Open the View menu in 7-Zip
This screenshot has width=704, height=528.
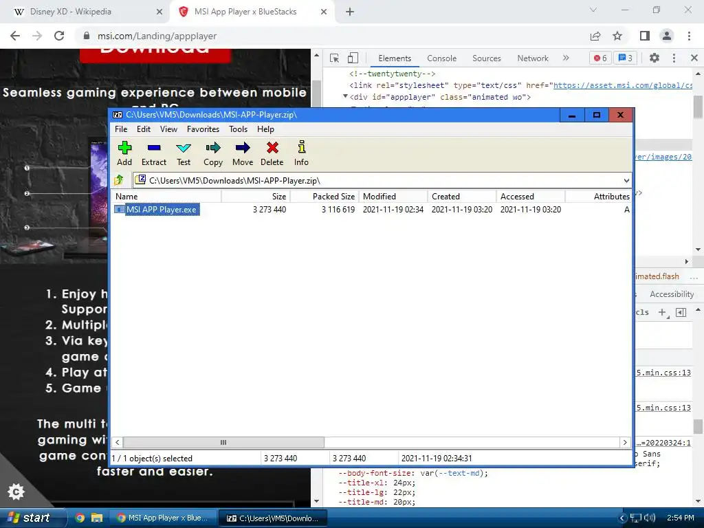point(169,129)
